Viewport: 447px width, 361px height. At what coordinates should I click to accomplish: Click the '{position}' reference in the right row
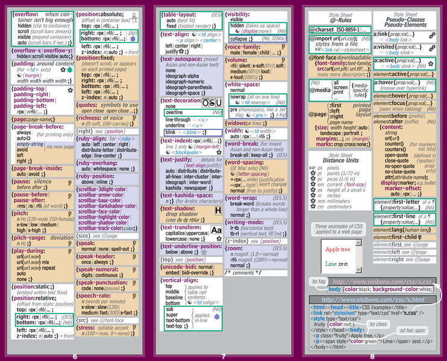coord(115,131)
